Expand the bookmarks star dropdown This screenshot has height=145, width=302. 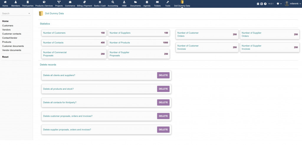tap(279, 4)
